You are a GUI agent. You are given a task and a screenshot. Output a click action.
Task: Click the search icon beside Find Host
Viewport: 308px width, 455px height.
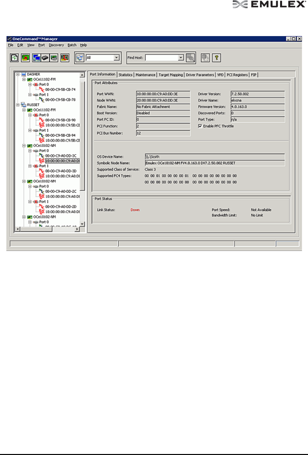tap(190, 58)
